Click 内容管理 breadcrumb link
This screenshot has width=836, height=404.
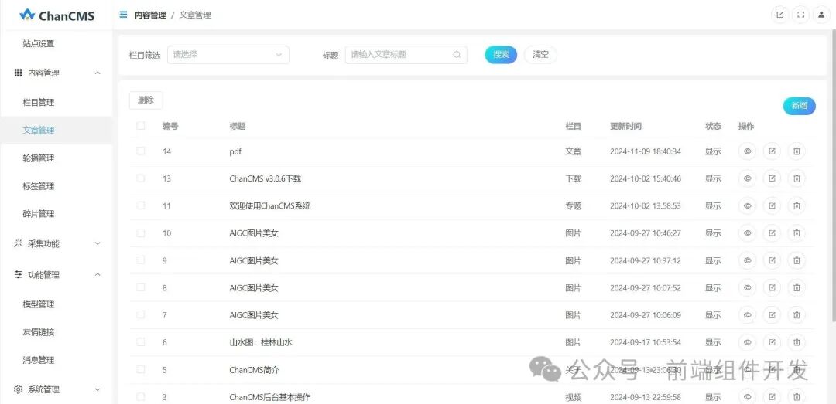pos(150,15)
